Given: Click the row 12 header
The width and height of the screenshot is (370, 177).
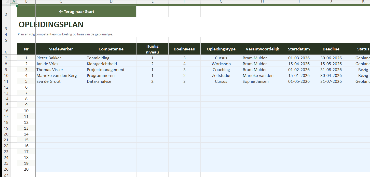Looking at the screenshot, I should coord(6,87).
